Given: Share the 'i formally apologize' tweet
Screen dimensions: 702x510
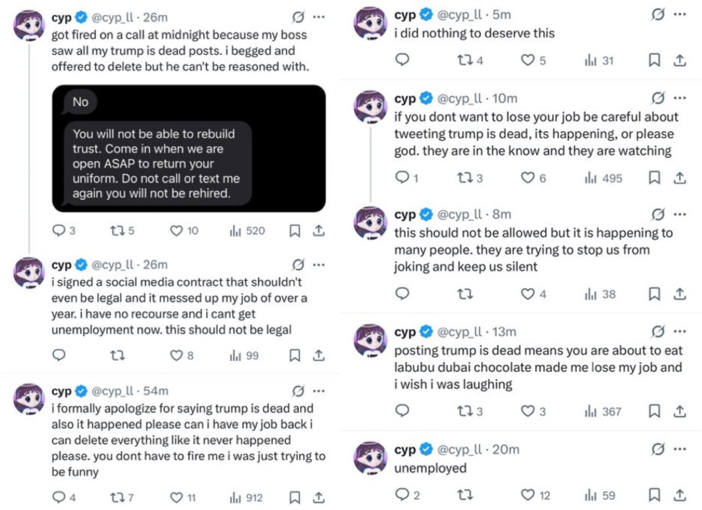Looking at the screenshot, I should click(x=319, y=497).
